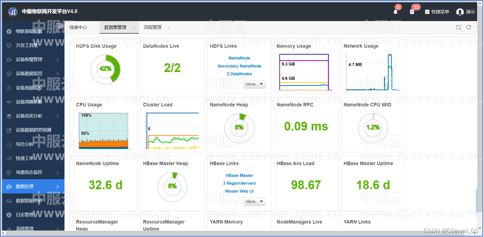Expand the 设备报警管理 chevron
484x237 pixels.
pos(58,59)
